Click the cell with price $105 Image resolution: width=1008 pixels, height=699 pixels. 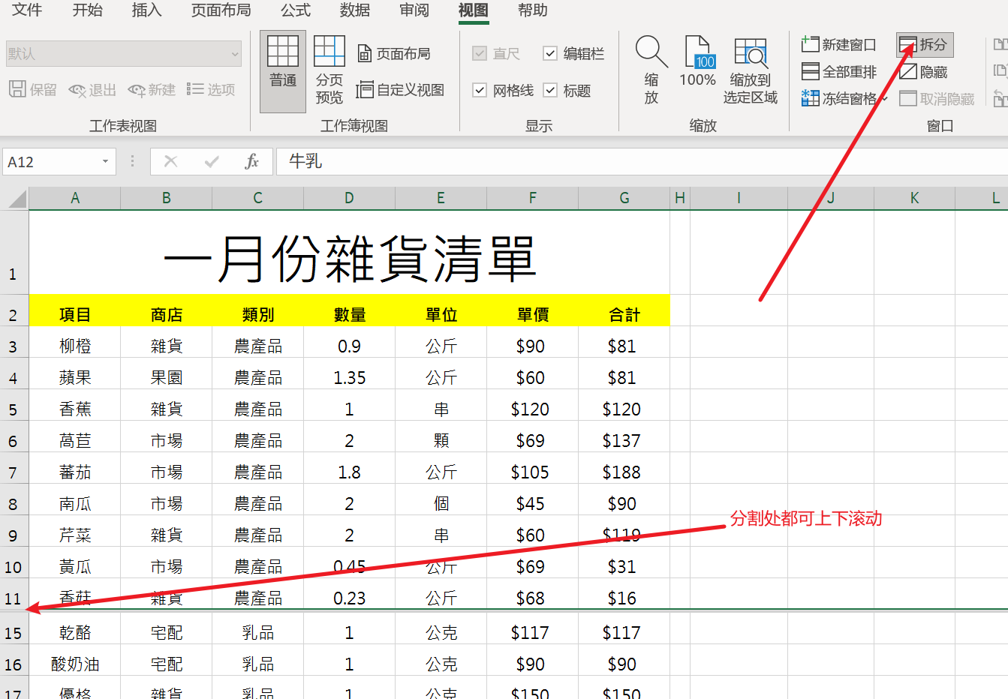532,469
